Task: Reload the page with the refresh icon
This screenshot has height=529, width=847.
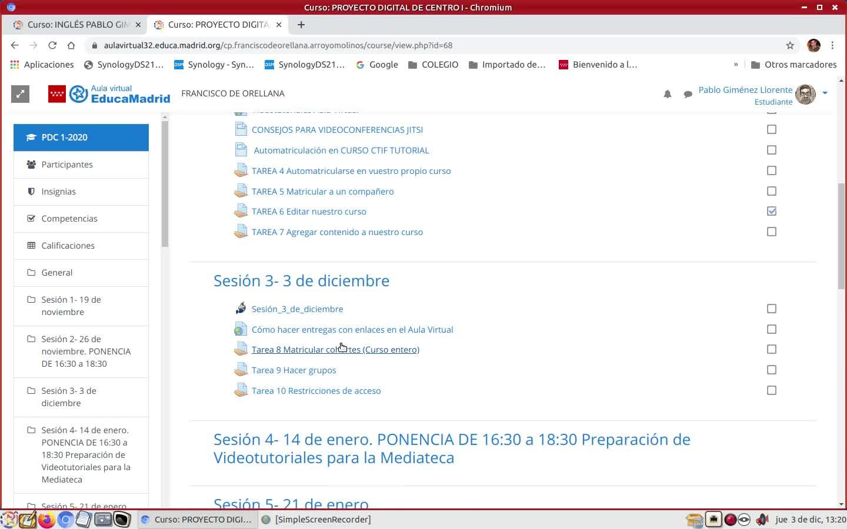Action: 52,45
